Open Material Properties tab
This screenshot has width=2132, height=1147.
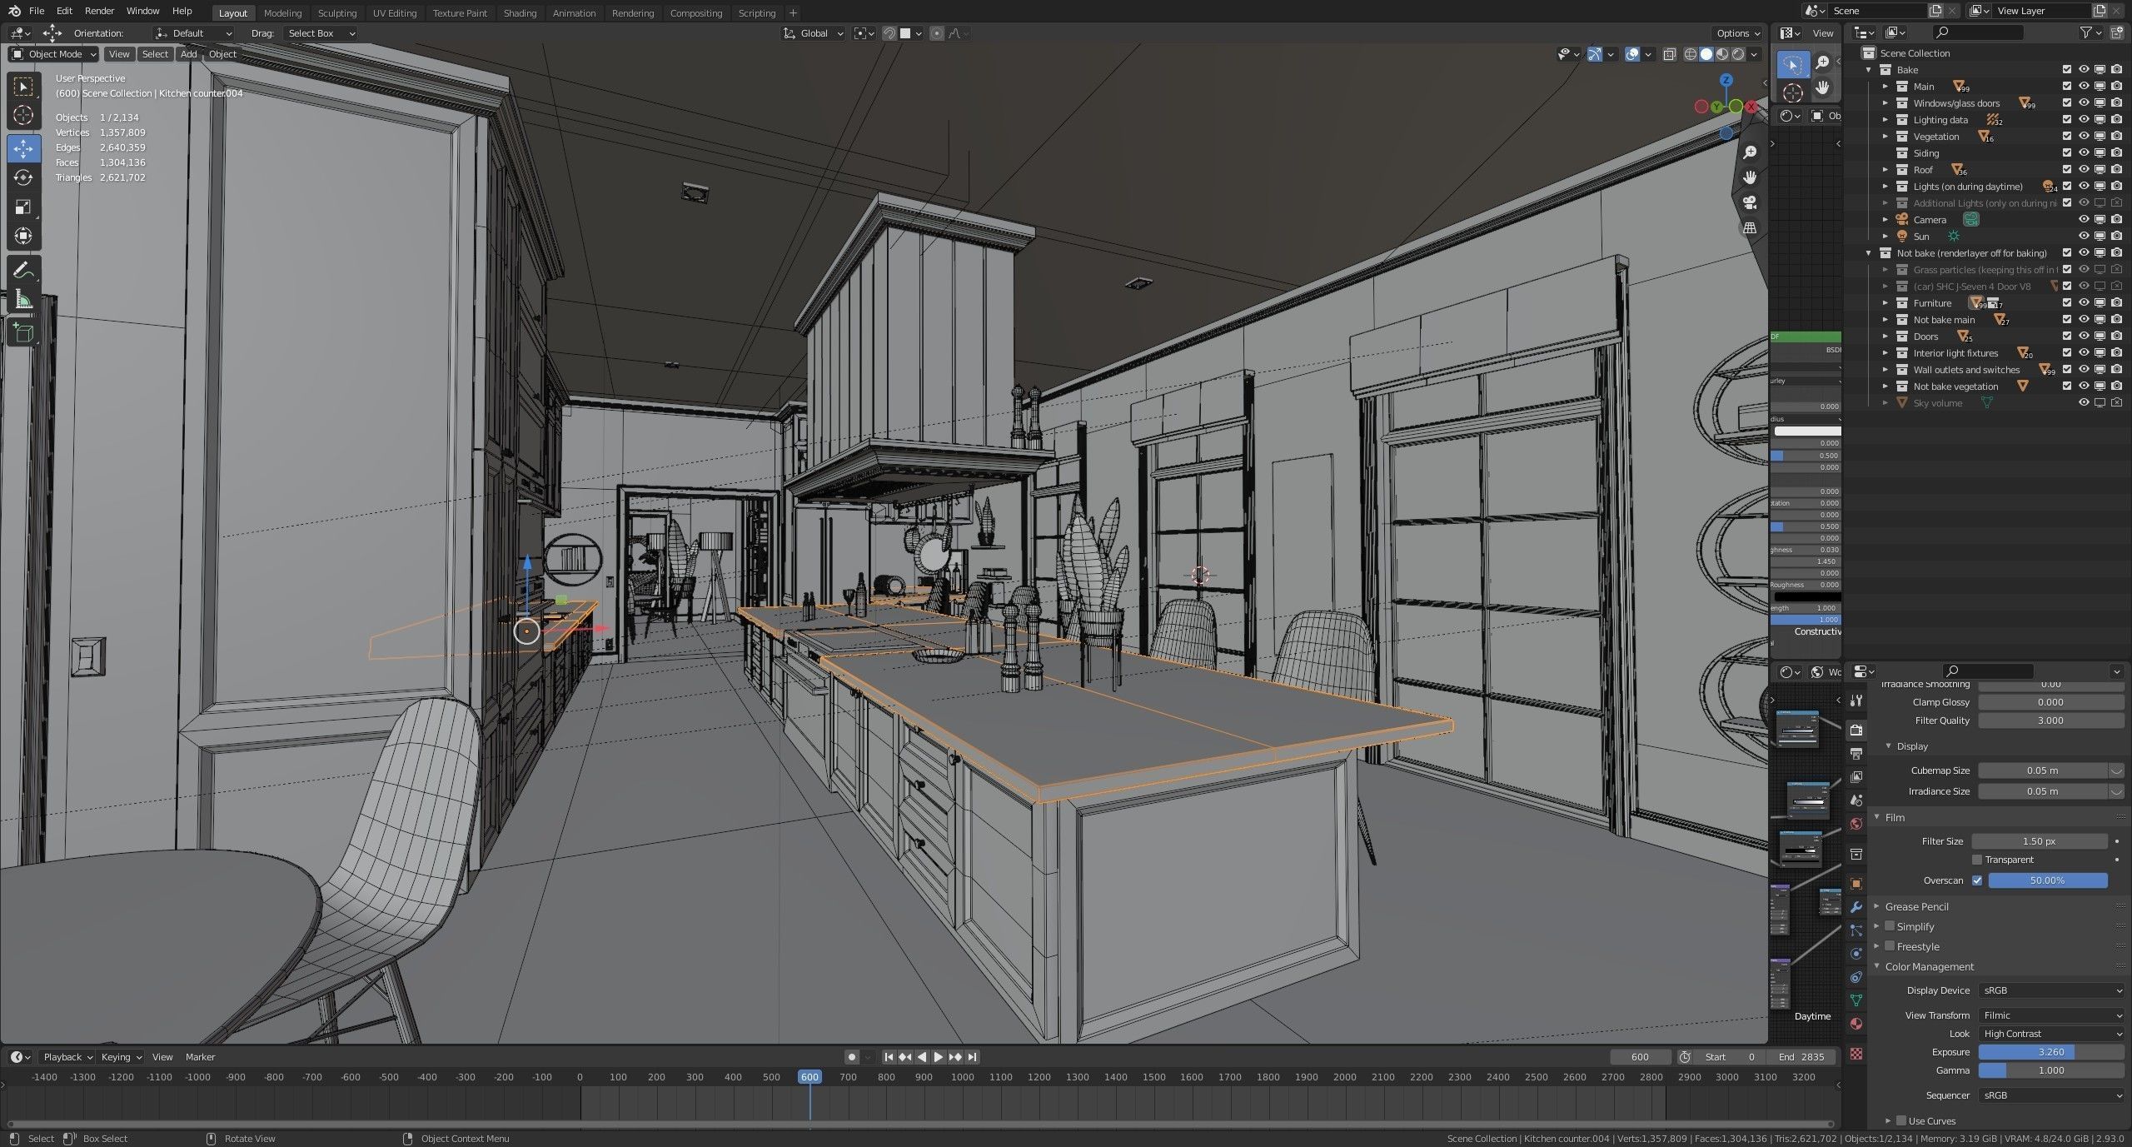(1856, 1024)
